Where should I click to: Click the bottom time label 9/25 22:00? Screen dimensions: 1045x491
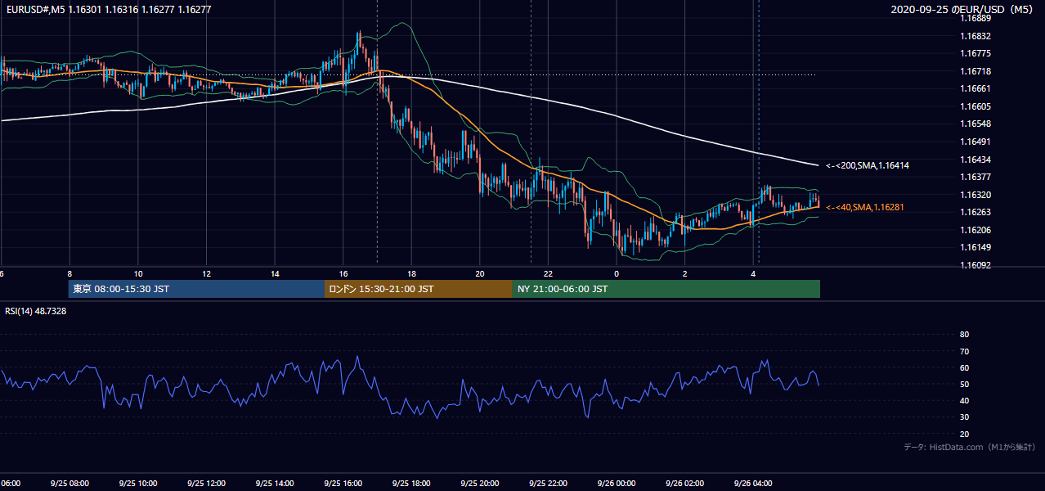click(x=546, y=484)
